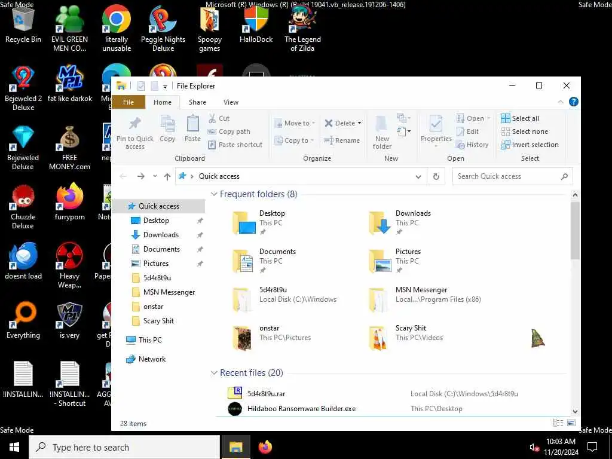Switch to the View ribbon tab
Viewport: 612px width, 459px height.
pyautogui.click(x=231, y=102)
